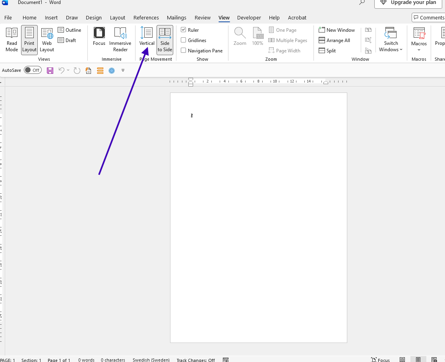Image resolution: width=445 pixels, height=362 pixels.
Task: Open the Comments button
Action: 428,17
